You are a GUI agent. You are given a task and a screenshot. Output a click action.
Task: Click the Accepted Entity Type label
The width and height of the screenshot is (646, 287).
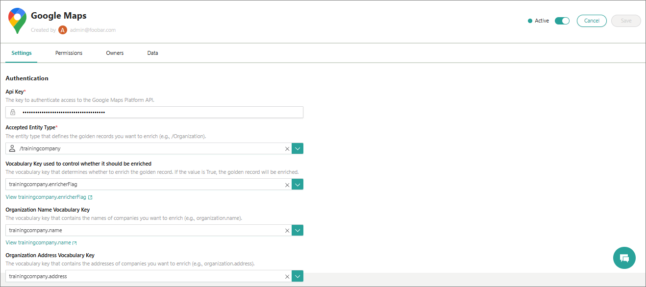click(30, 127)
